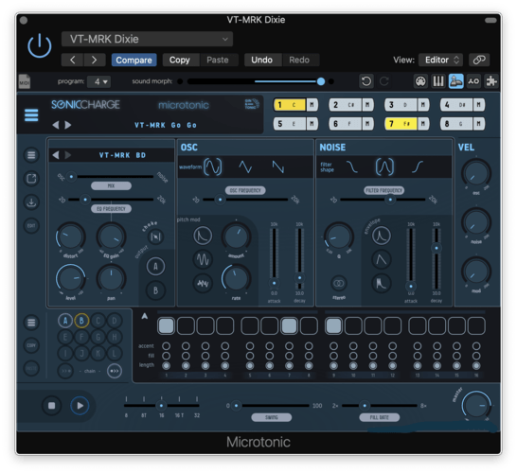The width and height of the screenshot is (517, 473).
Task: Mute drum channel 7 F#
Action: [x=423, y=124]
